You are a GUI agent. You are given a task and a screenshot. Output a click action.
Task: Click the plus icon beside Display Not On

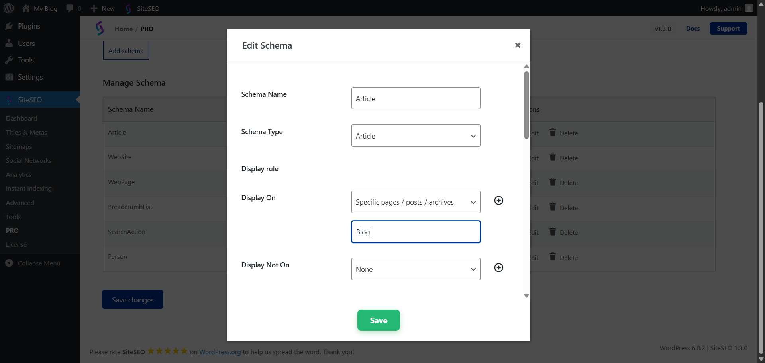pyautogui.click(x=498, y=268)
